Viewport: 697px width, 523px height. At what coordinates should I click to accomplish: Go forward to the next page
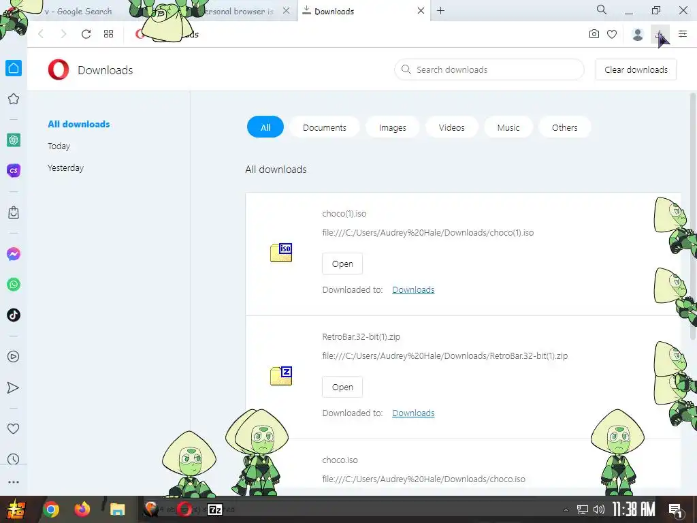click(x=63, y=34)
